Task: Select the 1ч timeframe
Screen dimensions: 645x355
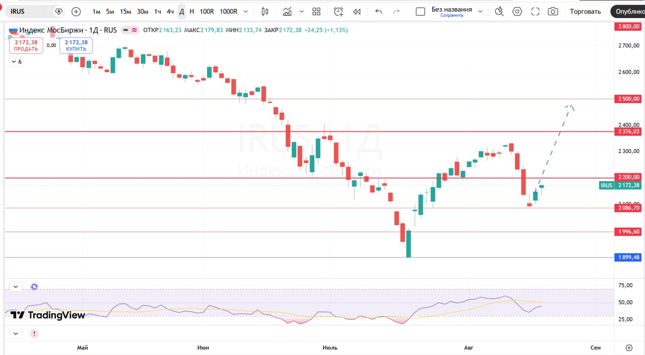Action: pyautogui.click(x=158, y=11)
